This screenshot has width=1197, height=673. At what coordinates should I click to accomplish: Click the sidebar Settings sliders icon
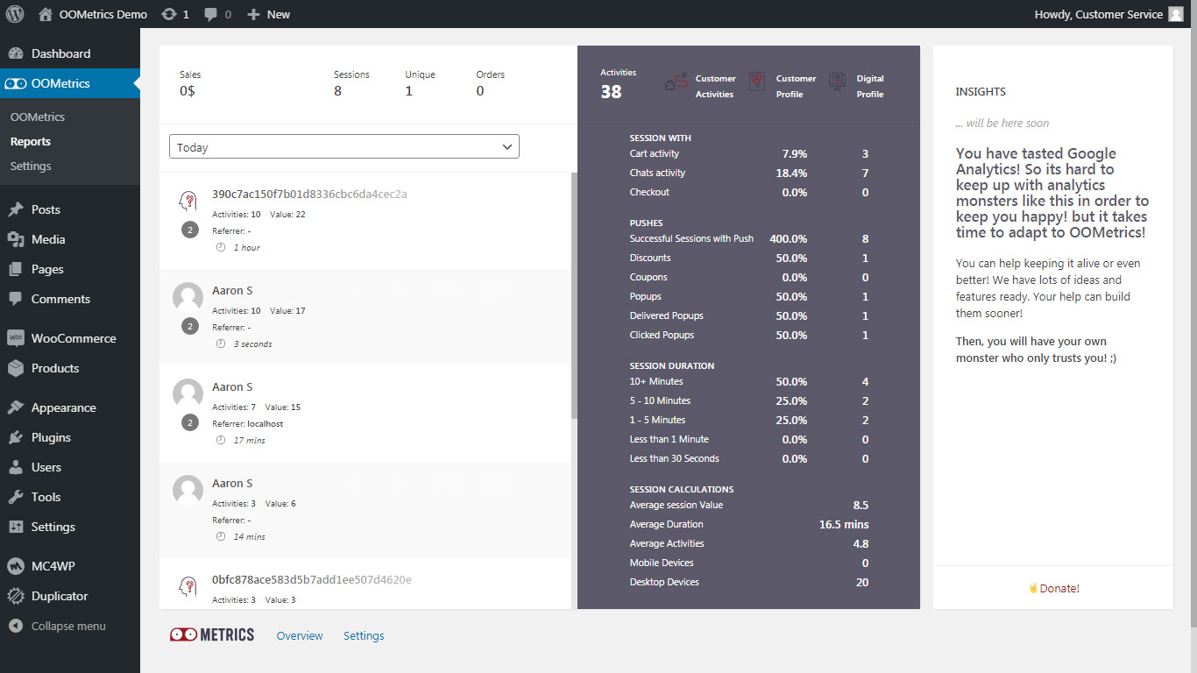pyautogui.click(x=16, y=527)
